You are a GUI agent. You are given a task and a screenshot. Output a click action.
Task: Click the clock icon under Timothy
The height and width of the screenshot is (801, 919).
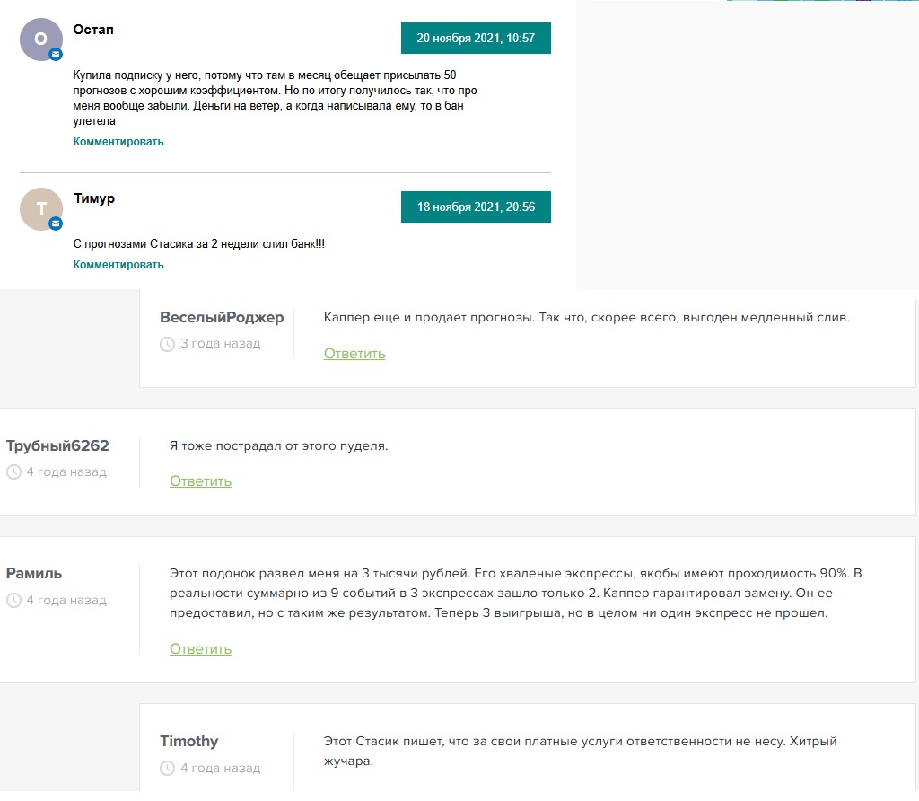pos(167,768)
